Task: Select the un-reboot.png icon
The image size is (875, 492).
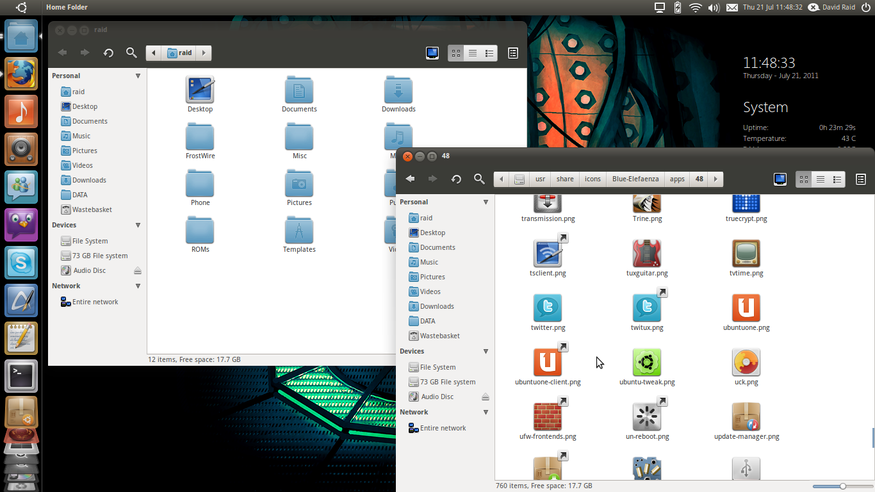Action: [x=647, y=417]
